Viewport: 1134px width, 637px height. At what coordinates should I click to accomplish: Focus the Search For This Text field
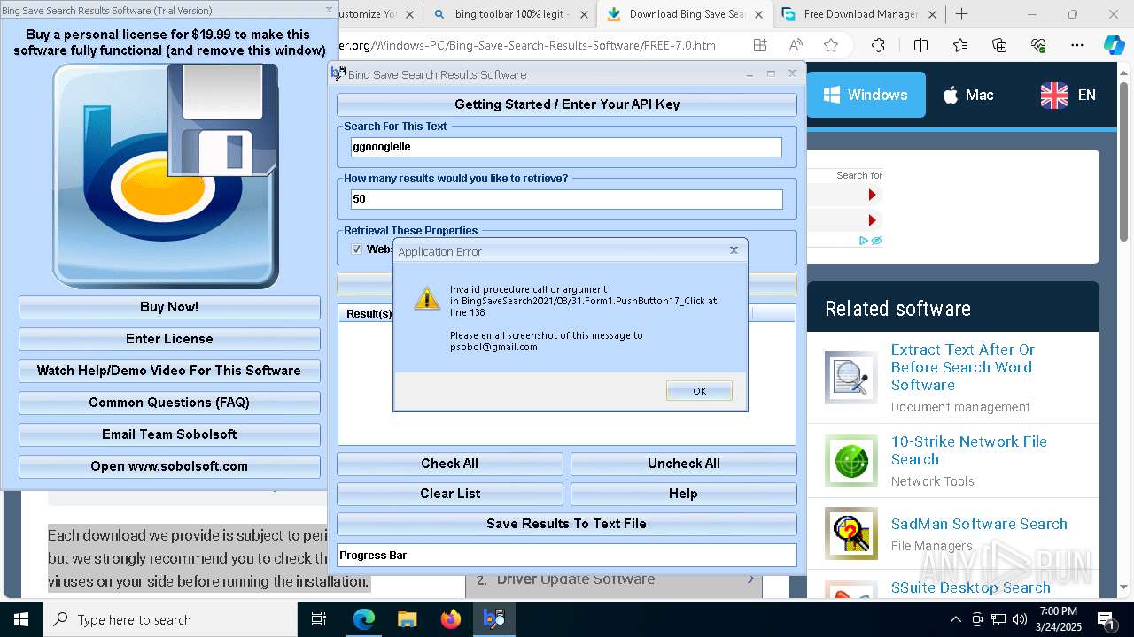point(567,147)
